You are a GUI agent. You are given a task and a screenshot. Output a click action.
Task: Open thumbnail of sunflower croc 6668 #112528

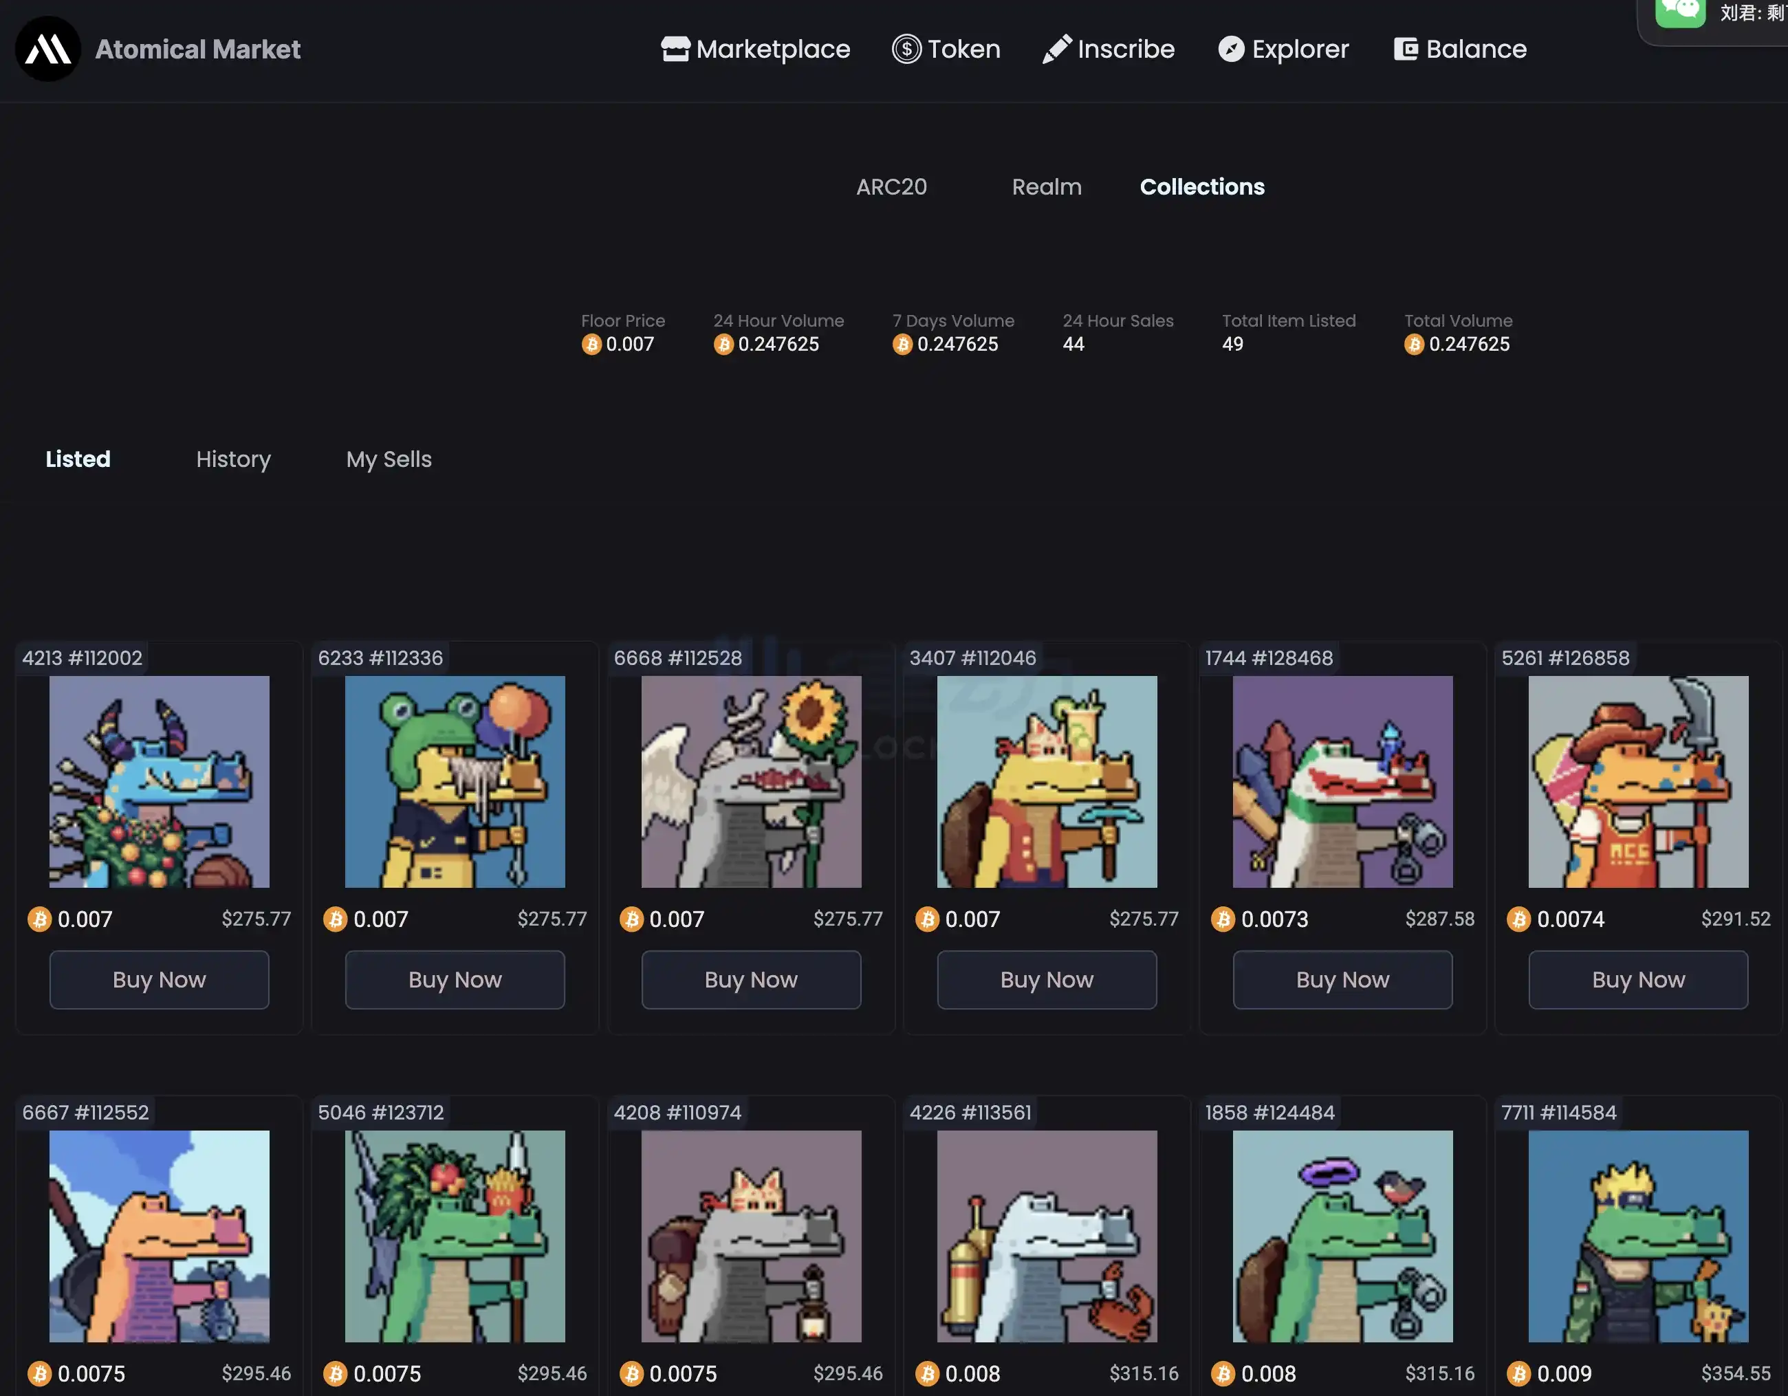(x=751, y=781)
